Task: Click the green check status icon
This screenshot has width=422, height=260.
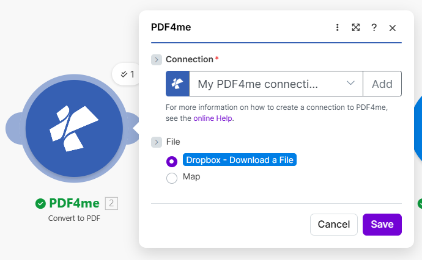Action: click(x=40, y=203)
